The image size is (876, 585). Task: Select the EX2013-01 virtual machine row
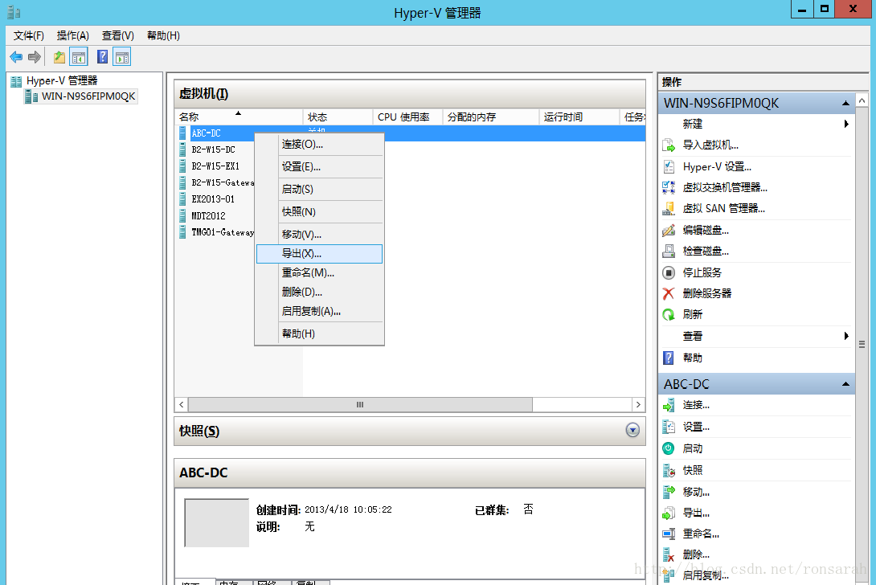click(x=213, y=199)
